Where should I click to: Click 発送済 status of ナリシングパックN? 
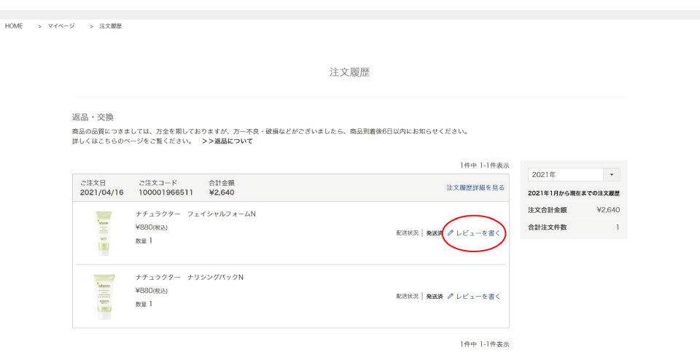point(435,297)
